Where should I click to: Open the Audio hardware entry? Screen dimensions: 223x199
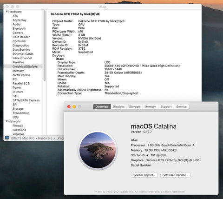coord(17,24)
